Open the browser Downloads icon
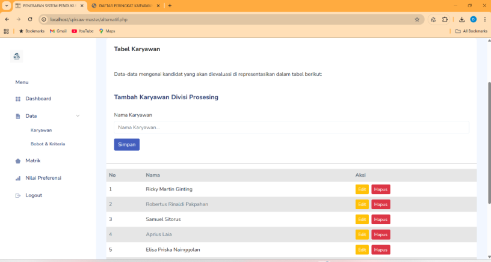 coord(462,19)
